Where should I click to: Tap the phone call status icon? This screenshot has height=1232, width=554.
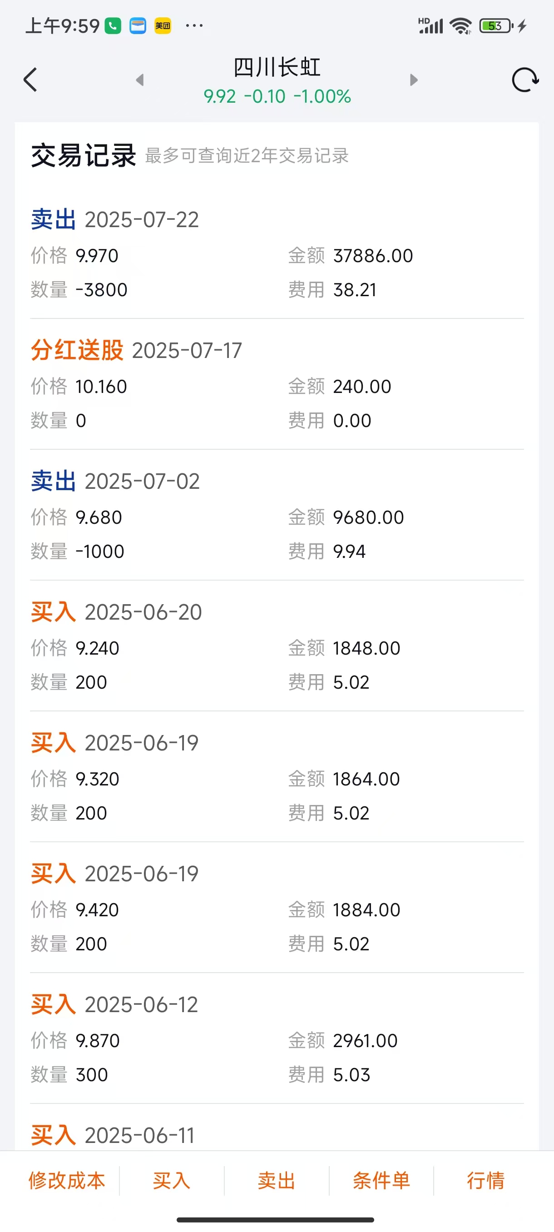[x=113, y=26]
